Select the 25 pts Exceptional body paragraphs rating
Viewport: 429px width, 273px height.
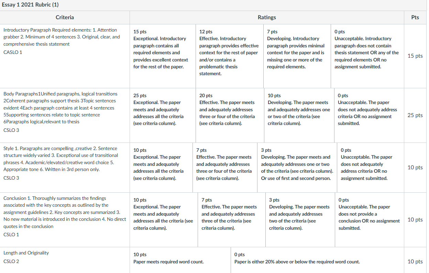click(x=163, y=115)
